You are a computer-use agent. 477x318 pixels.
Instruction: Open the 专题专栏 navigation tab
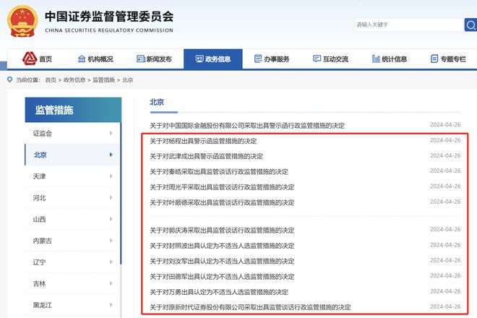point(448,59)
